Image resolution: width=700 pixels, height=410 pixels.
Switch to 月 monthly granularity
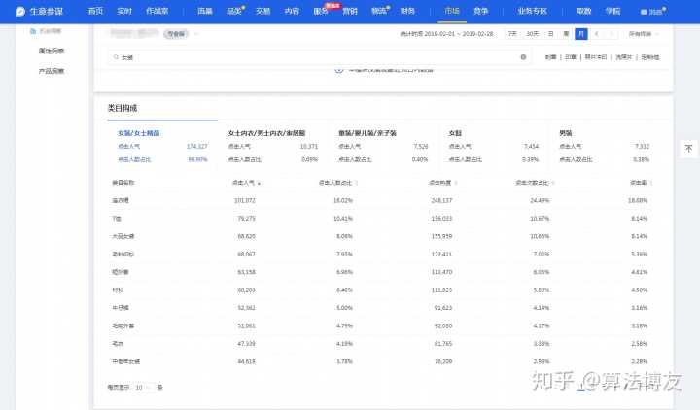pos(580,33)
